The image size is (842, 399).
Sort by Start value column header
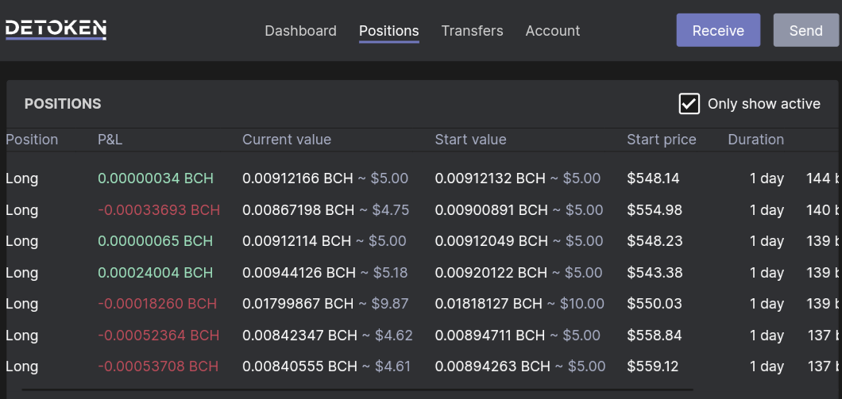[x=470, y=140]
